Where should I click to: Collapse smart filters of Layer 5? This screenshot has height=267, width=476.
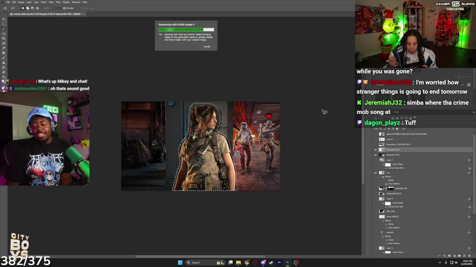[472, 160]
